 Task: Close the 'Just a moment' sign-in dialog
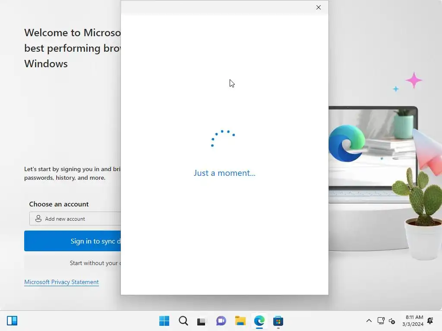click(318, 7)
